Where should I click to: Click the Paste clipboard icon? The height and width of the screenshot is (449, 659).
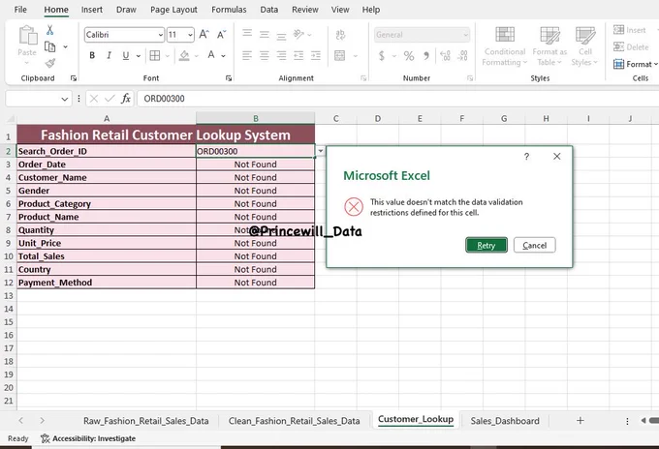point(28,35)
